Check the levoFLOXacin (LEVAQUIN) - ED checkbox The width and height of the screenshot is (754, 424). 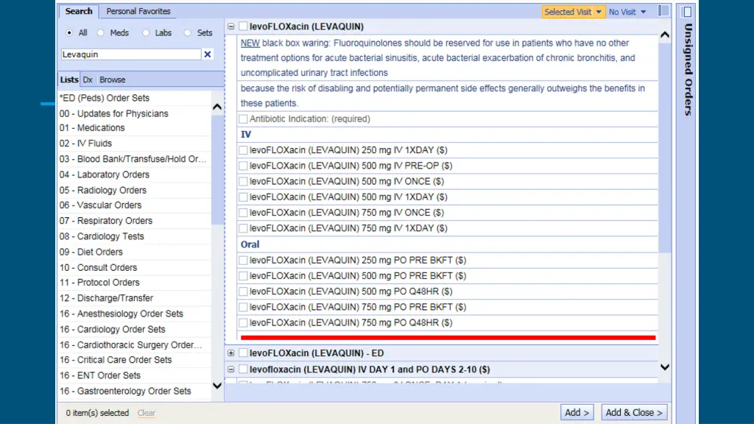click(x=243, y=353)
